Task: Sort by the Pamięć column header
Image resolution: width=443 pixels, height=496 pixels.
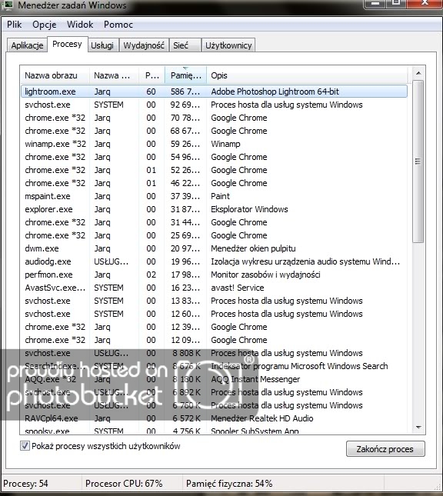Action: [x=186, y=75]
